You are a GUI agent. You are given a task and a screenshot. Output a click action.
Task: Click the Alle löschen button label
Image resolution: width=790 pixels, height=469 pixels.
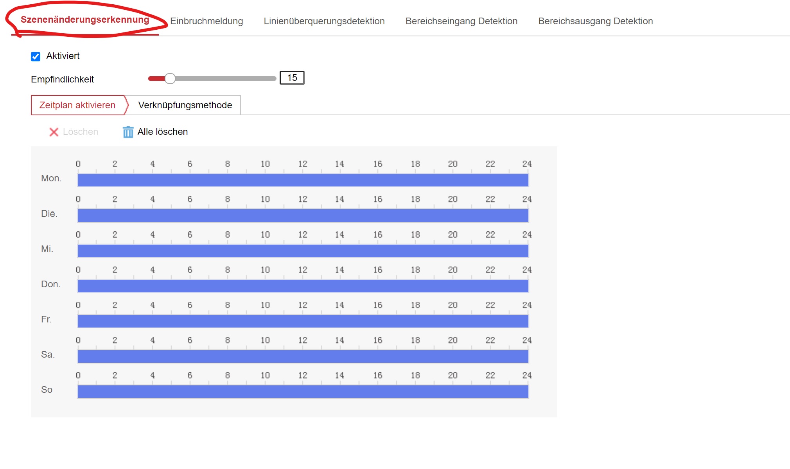(x=162, y=132)
